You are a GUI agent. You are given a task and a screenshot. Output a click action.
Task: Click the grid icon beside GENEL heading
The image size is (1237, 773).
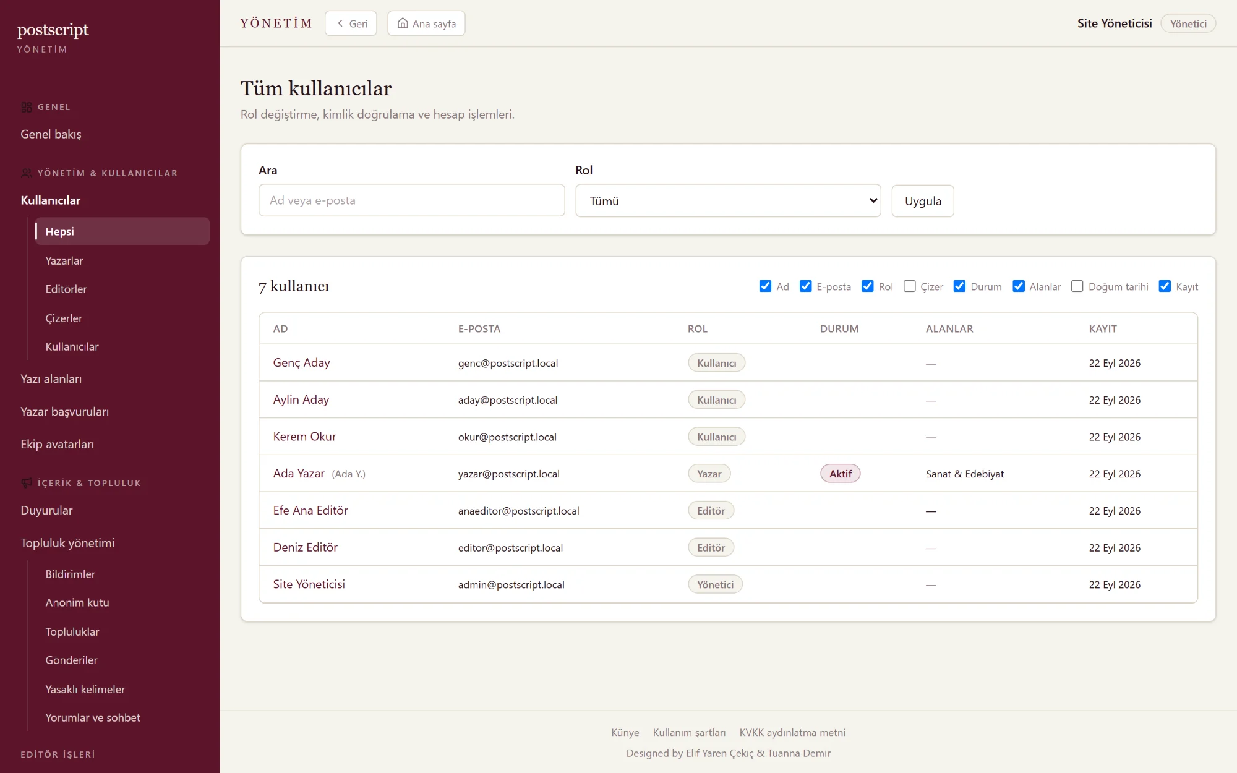(x=26, y=107)
